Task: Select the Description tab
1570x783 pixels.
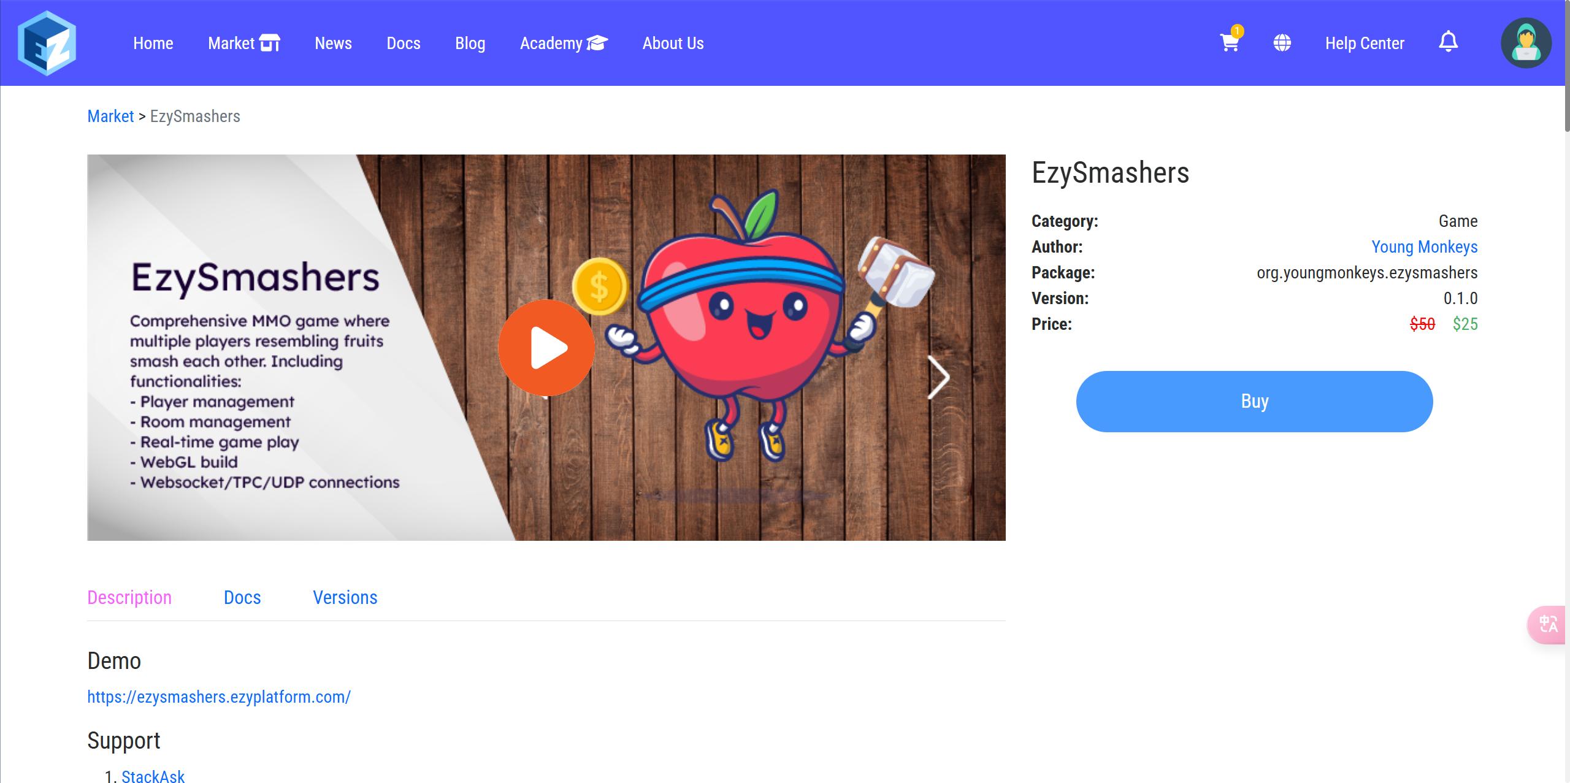Action: [129, 598]
